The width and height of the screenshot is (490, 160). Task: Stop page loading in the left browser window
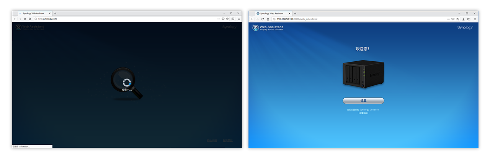point(25,19)
